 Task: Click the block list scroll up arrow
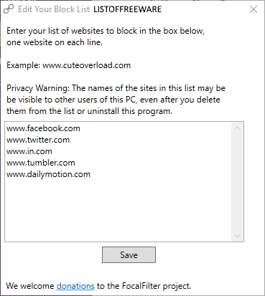click(x=237, y=128)
